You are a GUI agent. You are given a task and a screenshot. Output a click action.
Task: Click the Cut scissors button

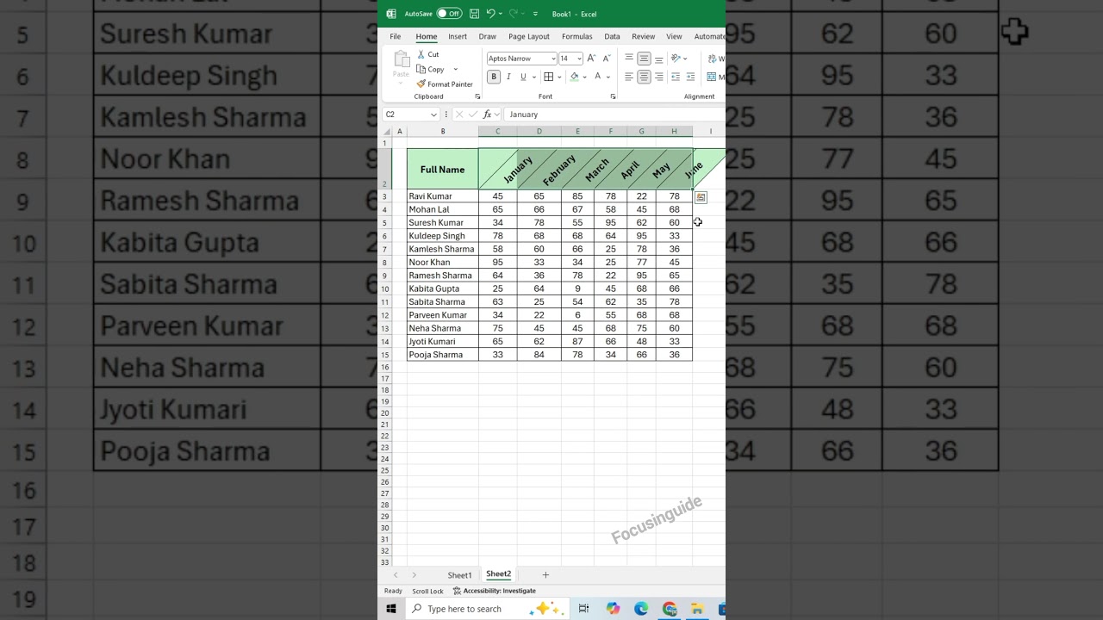click(x=428, y=54)
